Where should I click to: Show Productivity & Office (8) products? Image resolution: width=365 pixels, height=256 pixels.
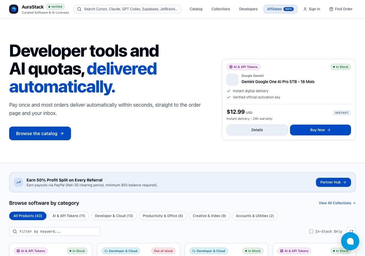point(163,216)
